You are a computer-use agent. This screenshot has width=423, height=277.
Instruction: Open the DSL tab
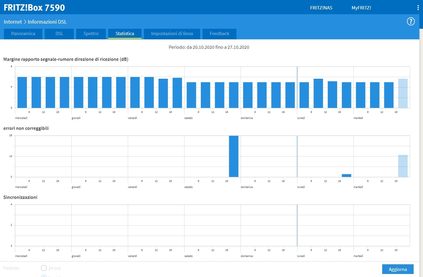59,34
